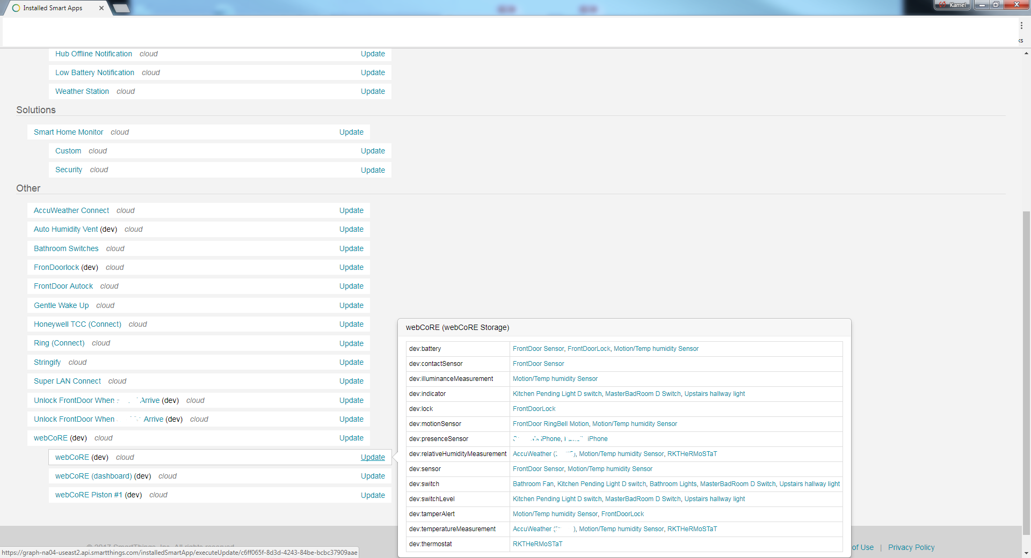Screen dimensions: 1031x558
Task: Update Weather Station
Action: [x=373, y=91]
